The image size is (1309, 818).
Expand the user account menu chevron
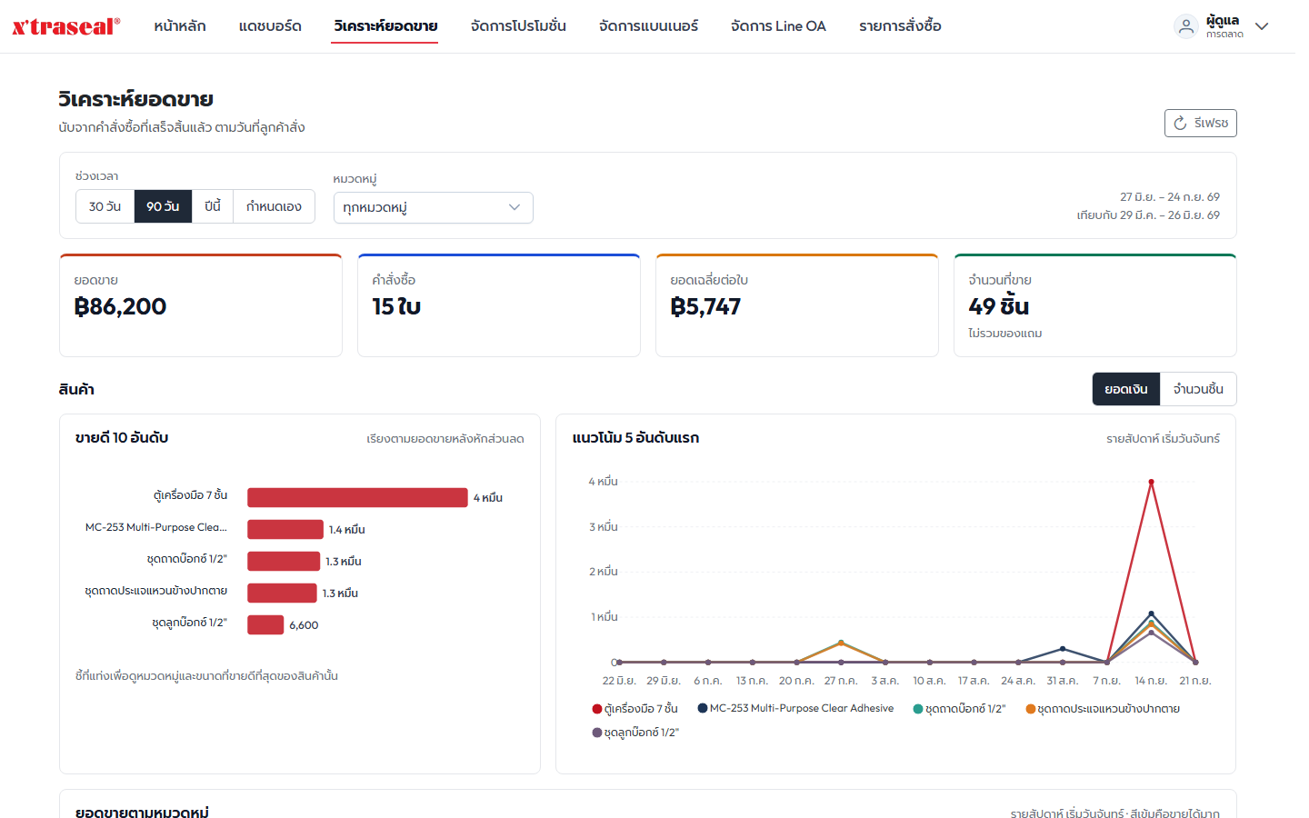1262,26
